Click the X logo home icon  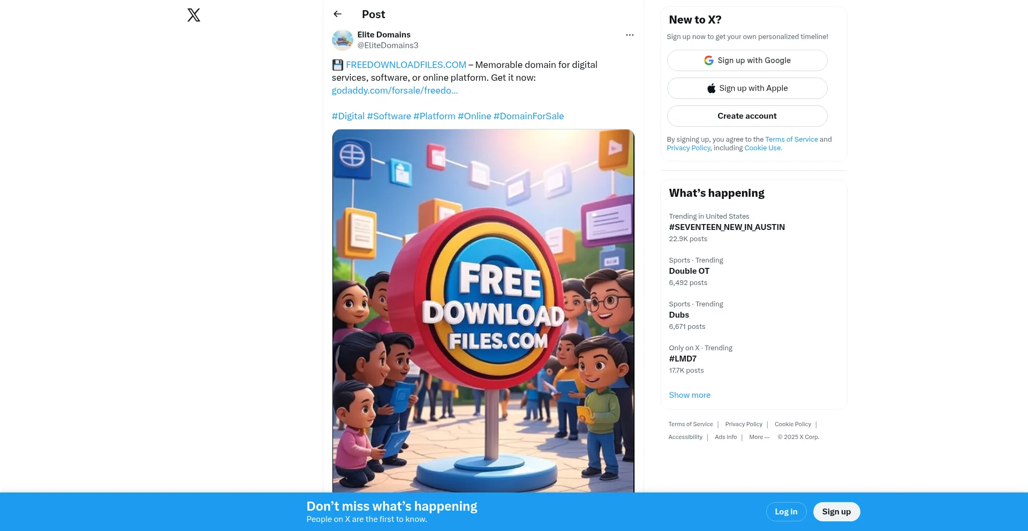click(x=194, y=15)
